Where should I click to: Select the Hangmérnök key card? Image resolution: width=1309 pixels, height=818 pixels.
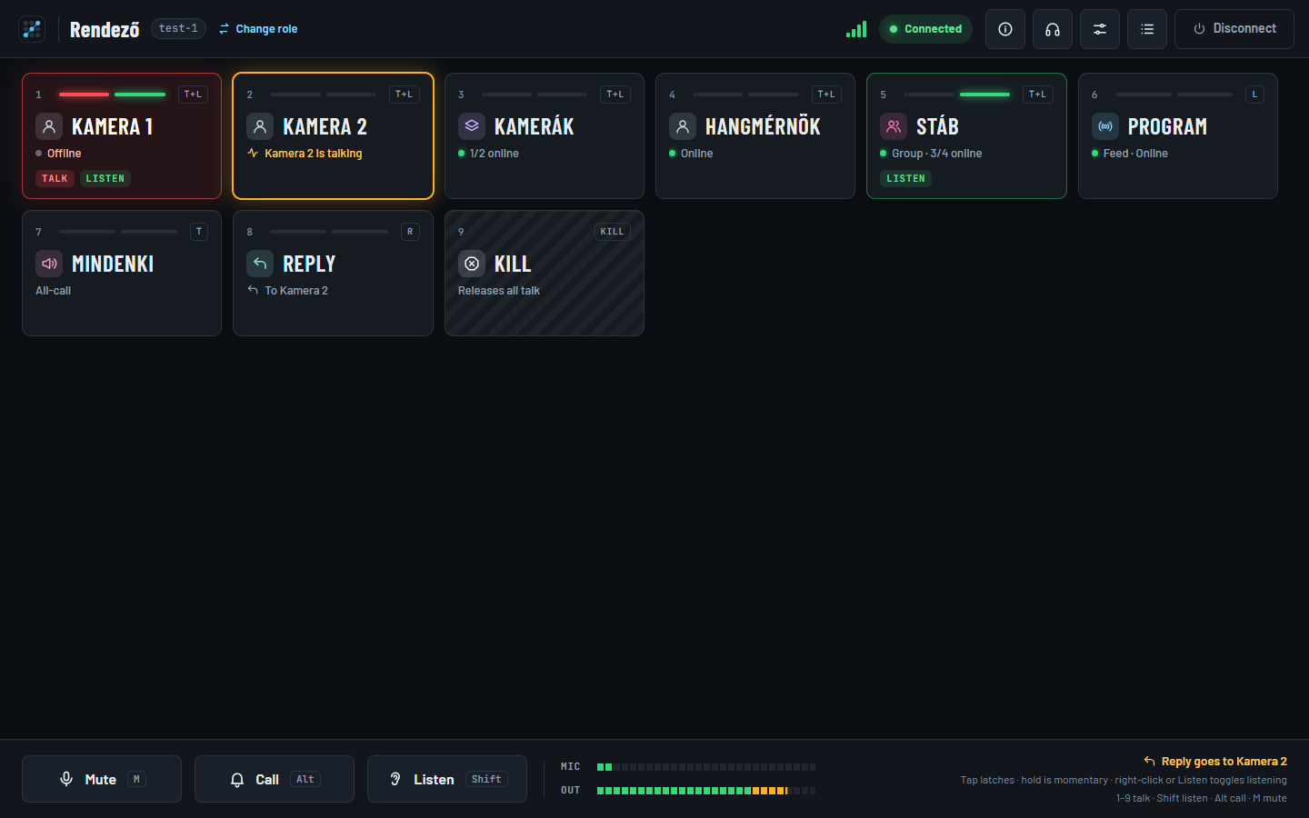(755, 135)
